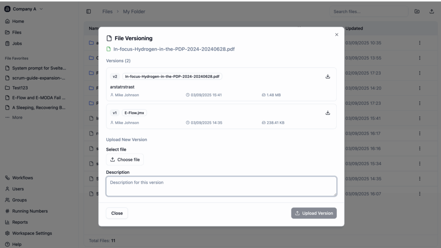Download v1 E-Flow.jmx file
This screenshot has height=248, width=441.
pyautogui.click(x=328, y=113)
